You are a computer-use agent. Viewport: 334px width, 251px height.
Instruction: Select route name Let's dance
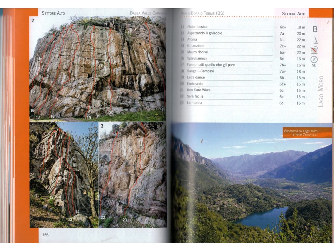[196, 77]
